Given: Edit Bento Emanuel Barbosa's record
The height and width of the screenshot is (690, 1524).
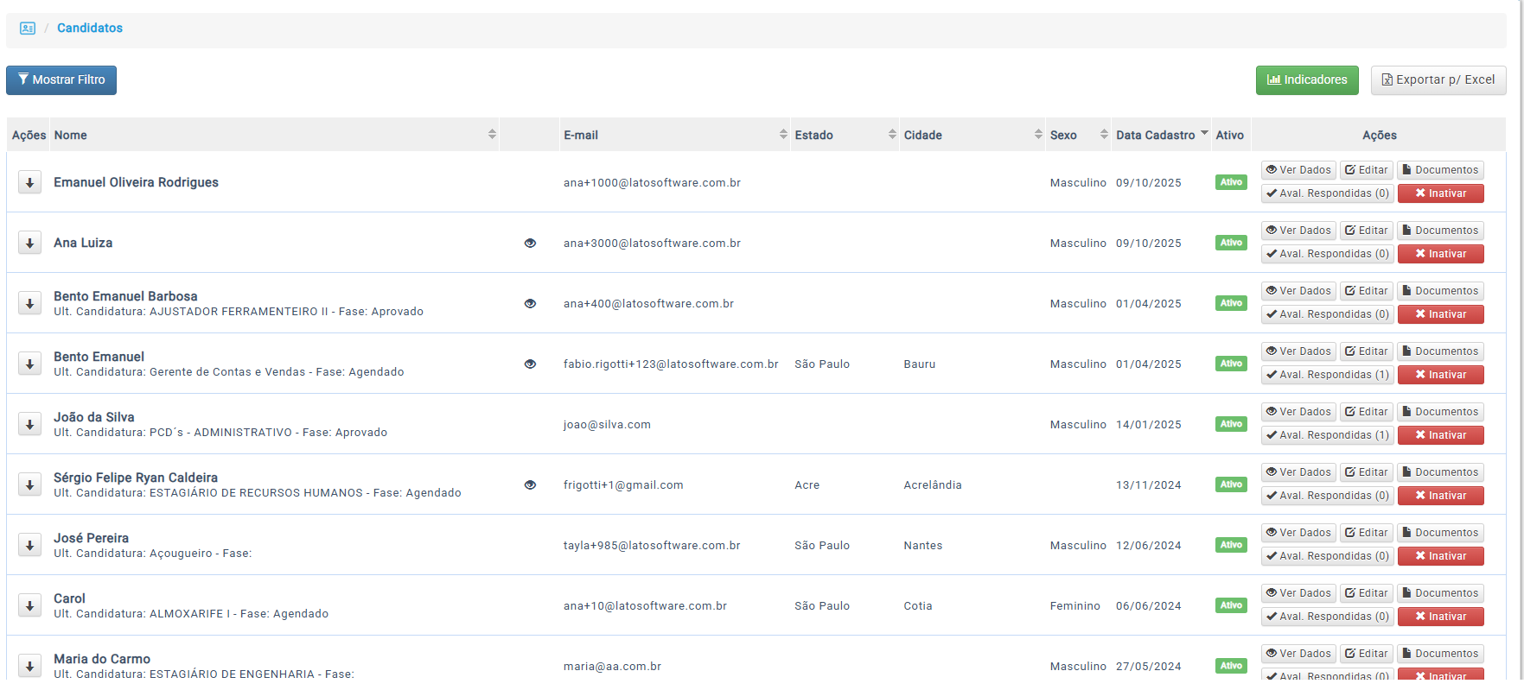Looking at the screenshot, I should [x=1366, y=291].
